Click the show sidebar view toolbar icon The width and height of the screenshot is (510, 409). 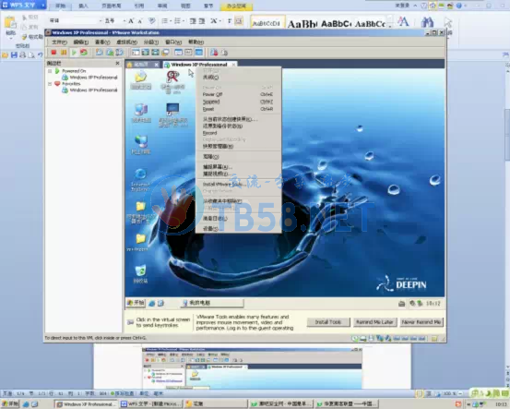click(x=136, y=52)
